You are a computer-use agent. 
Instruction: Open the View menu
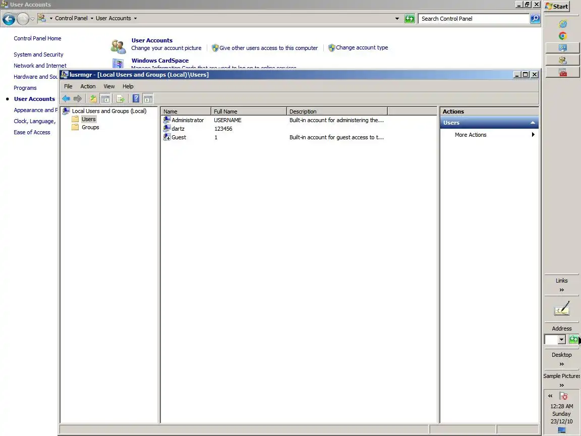[x=109, y=86]
